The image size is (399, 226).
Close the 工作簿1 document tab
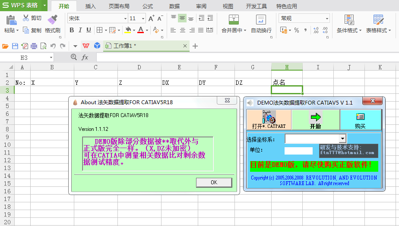coord(185,46)
